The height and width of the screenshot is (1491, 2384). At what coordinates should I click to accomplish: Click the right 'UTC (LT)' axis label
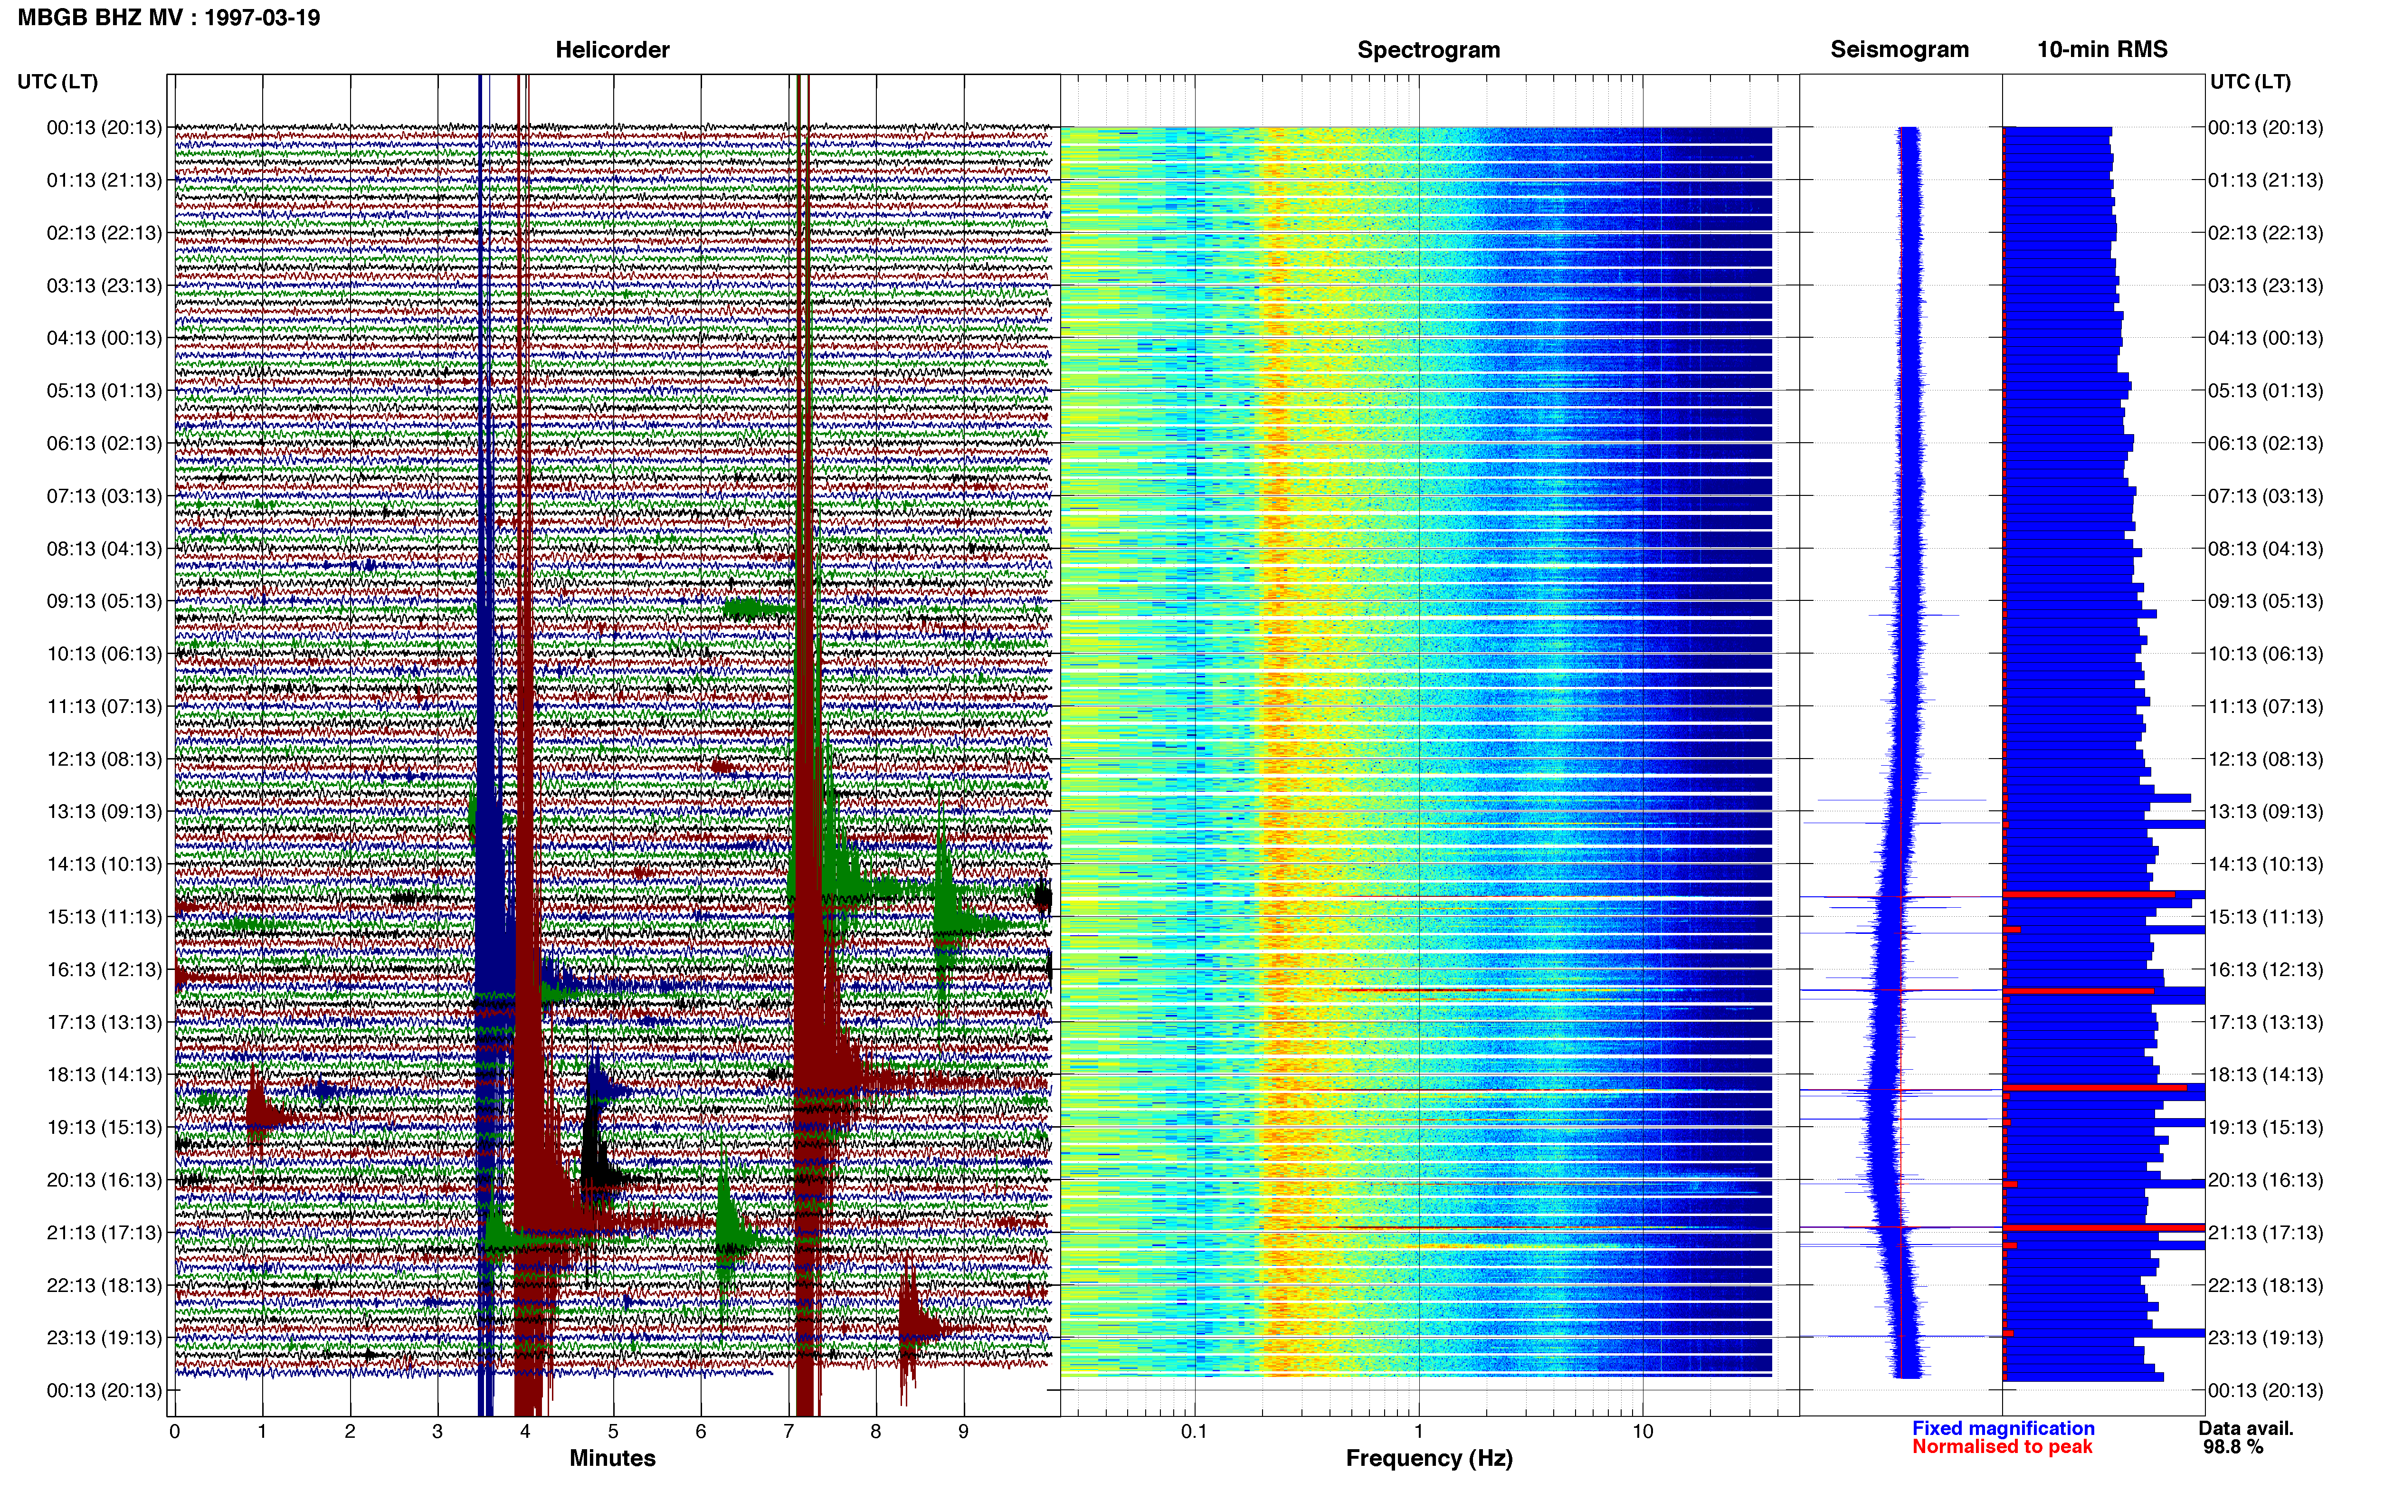click(2250, 82)
